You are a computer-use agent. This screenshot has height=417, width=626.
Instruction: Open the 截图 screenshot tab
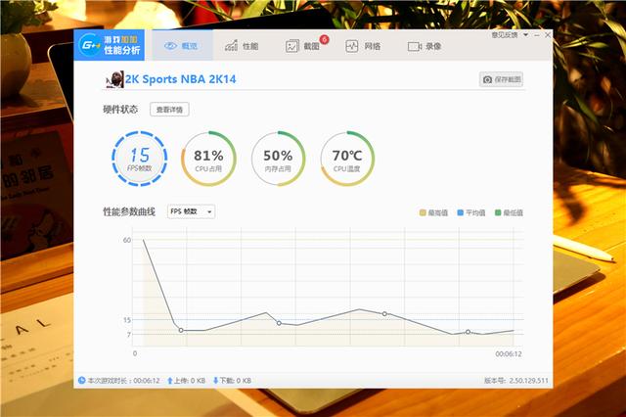302,46
